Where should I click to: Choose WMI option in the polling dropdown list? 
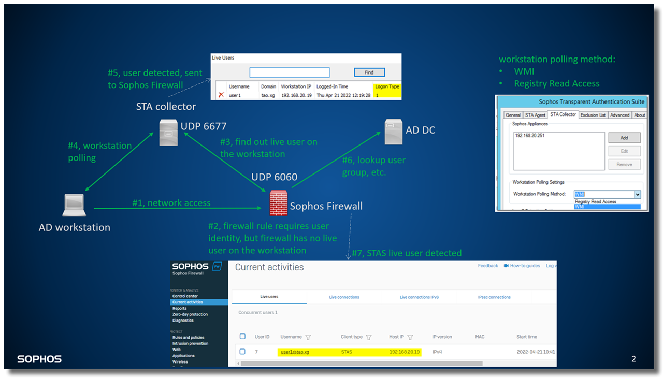[607, 207]
